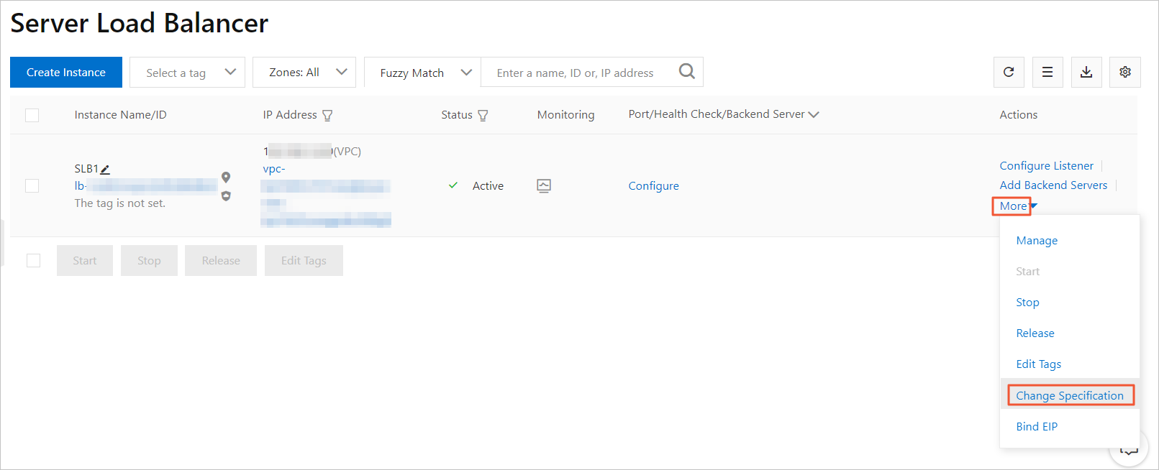Open the Select a tag dropdown
1159x470 pixels.
click(187, 73)
